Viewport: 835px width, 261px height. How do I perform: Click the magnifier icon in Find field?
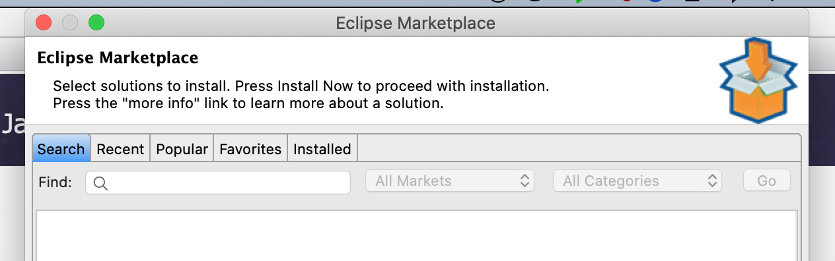click(100, 183)
